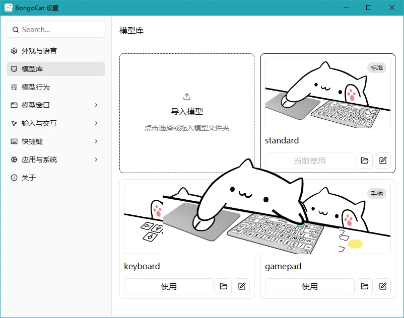
Task: Click the 导入模型 import area text
Action: 187,112
